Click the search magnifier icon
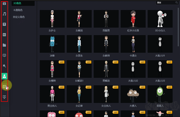The image size is (180, 117). (177, 2)
